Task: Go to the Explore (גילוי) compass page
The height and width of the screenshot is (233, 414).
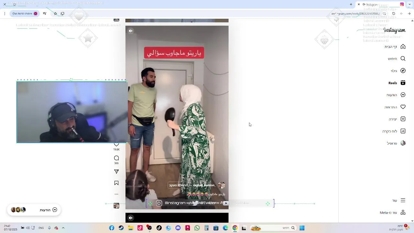Action: click(x=398, y=71)
